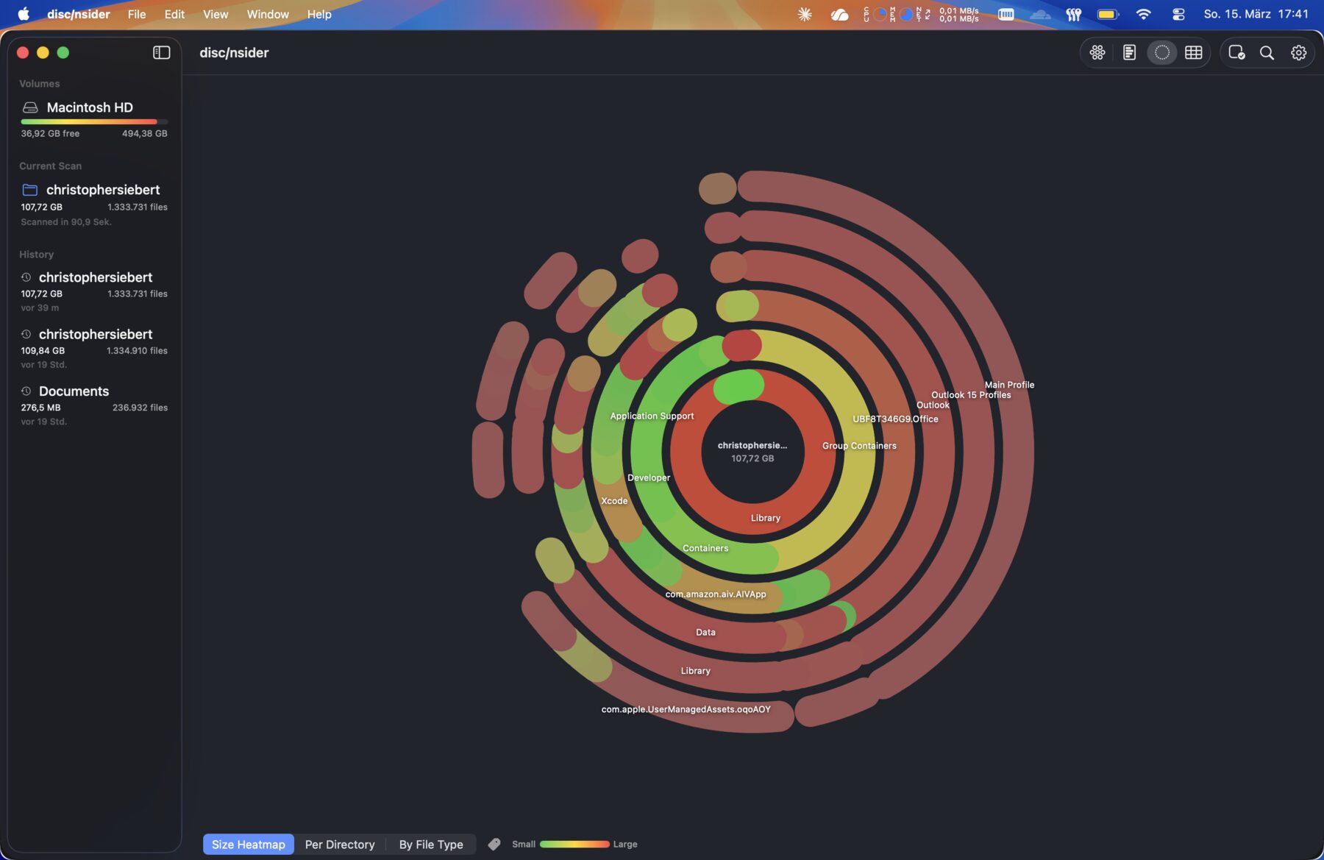Select the Group Containers segment
This screenshot has height=860, width=1324.
(859, 446)
